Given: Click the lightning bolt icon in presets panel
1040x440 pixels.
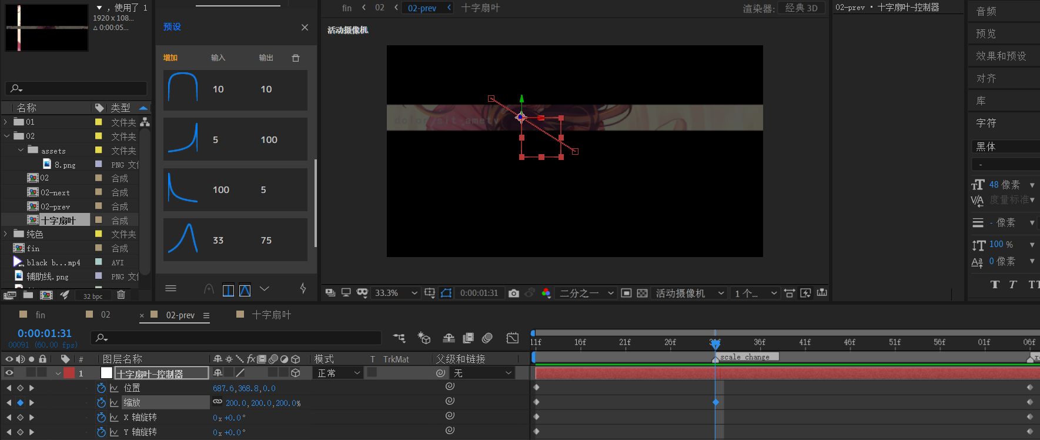Looking at the screenshot, I should [303, 288].
